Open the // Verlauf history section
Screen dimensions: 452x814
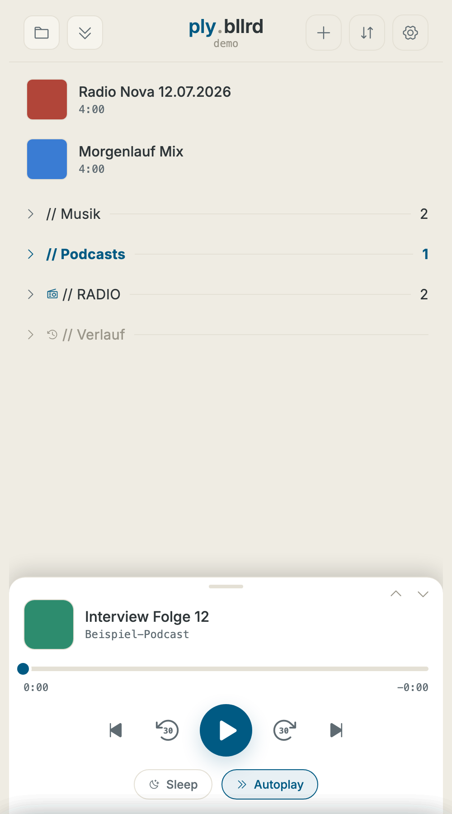coord(226,335)
